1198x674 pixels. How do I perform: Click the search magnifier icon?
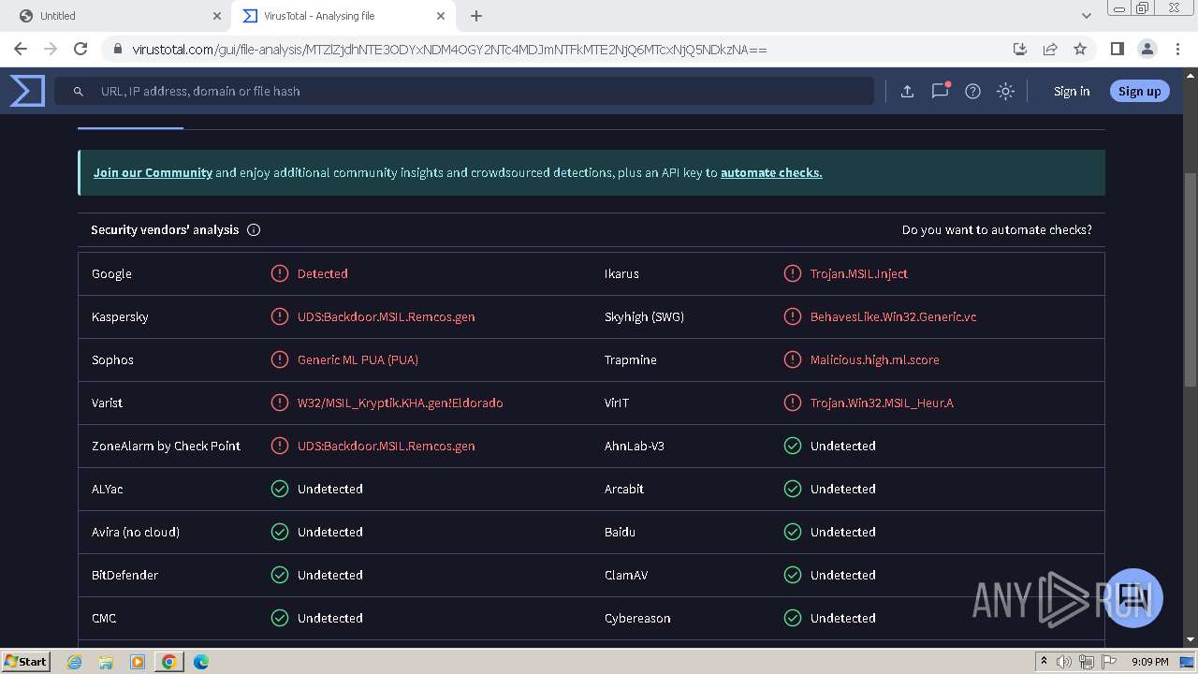click(x=79, y=92)
